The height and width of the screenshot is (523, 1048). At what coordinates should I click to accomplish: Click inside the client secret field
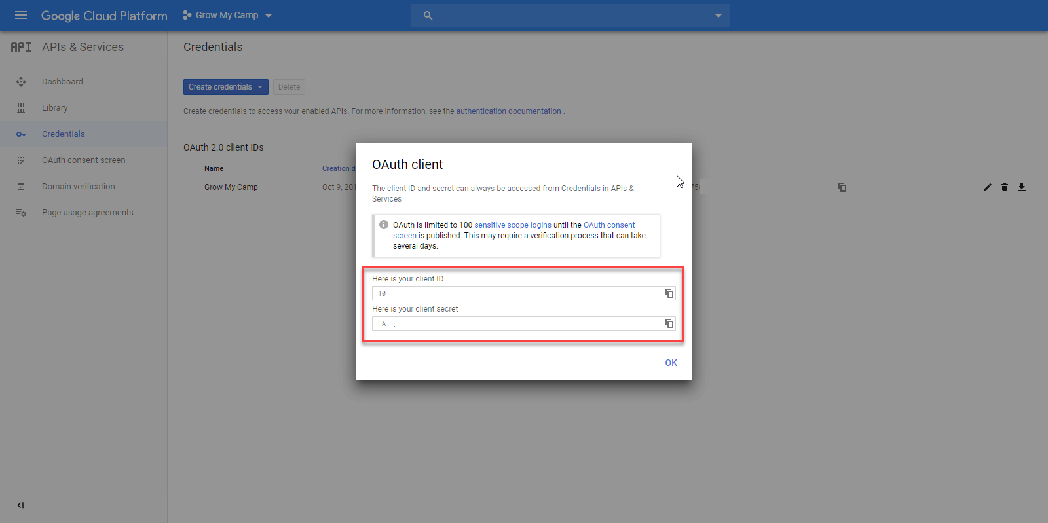(517, 323)
